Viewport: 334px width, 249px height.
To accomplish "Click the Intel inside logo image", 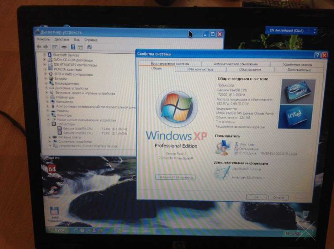I will click(x=298, y=91).
